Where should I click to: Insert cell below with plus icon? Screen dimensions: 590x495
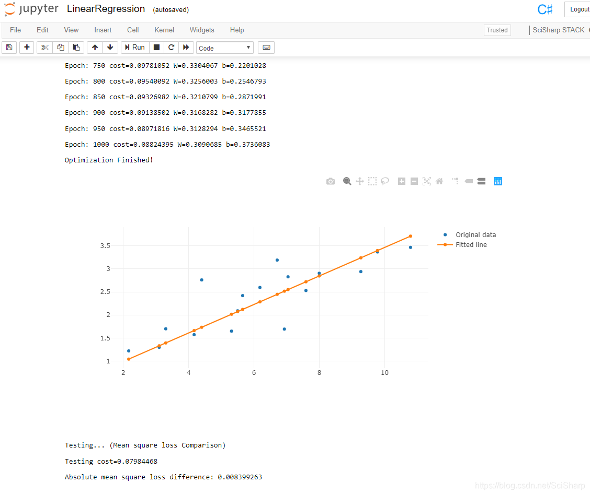point(27,48)
